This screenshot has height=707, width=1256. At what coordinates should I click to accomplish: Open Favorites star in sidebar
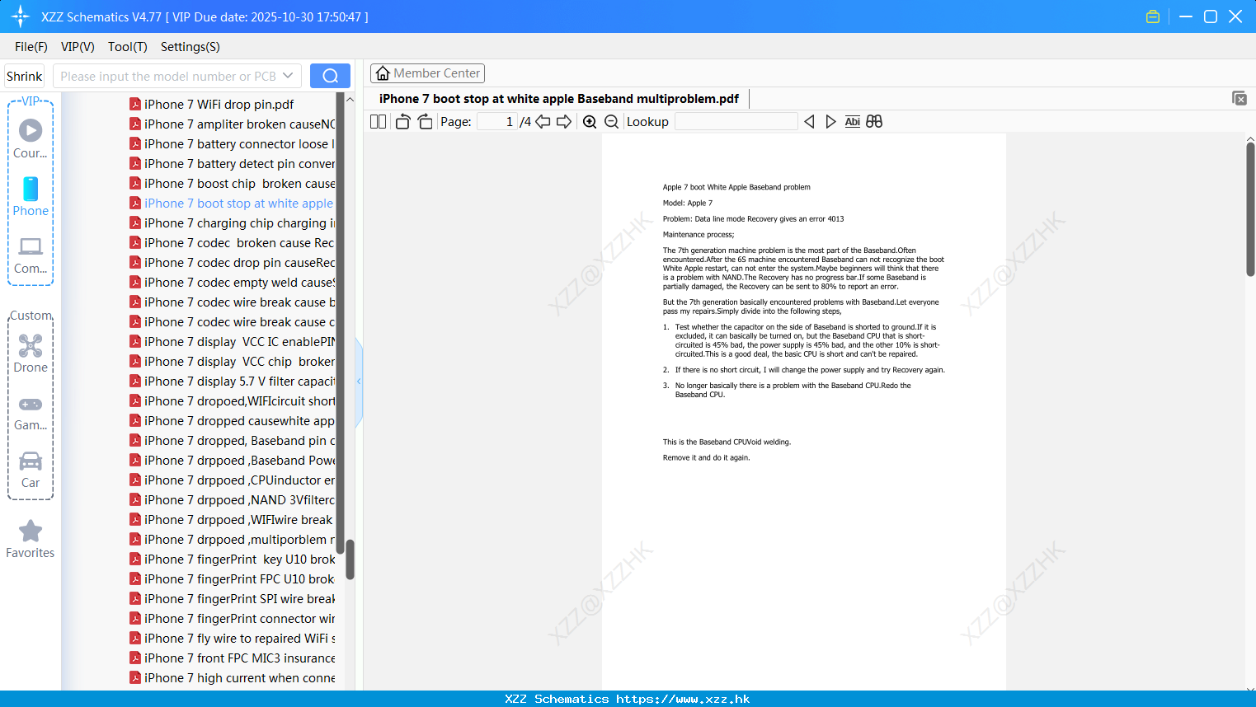(x=31, y=540)
